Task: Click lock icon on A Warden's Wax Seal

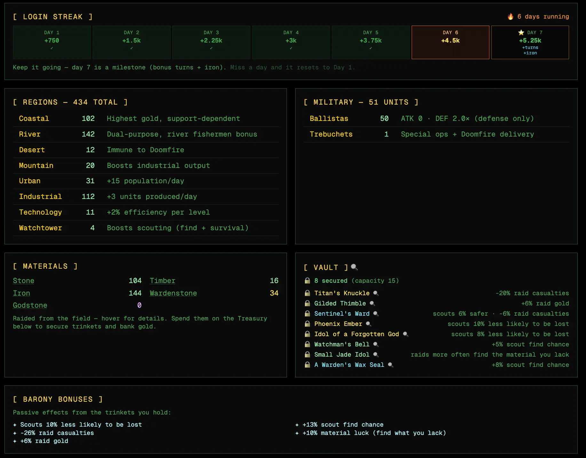Action: click(x=307, y=365)
